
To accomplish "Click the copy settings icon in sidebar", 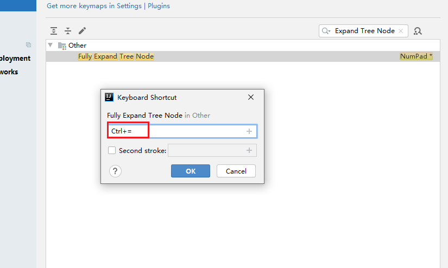I will coord(28,45).
